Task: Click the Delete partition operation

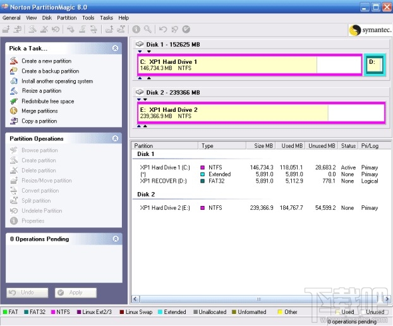Action: [x=39, y=171]
